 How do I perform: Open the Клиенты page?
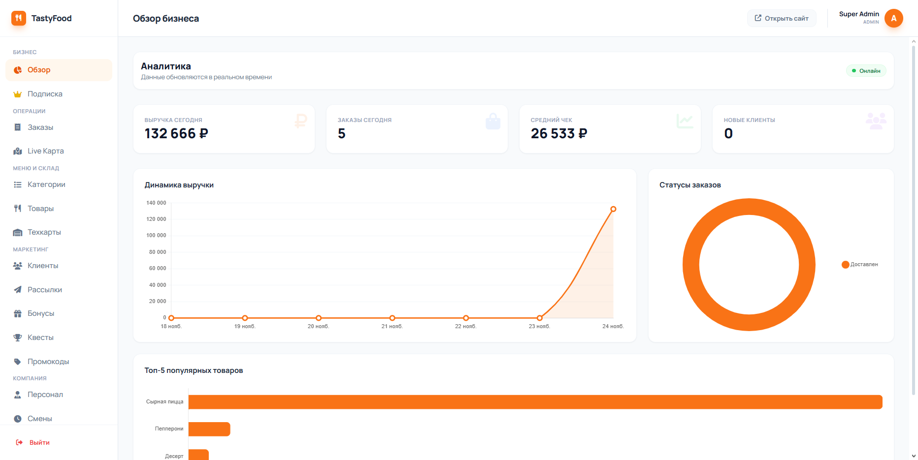click(43, 266)
